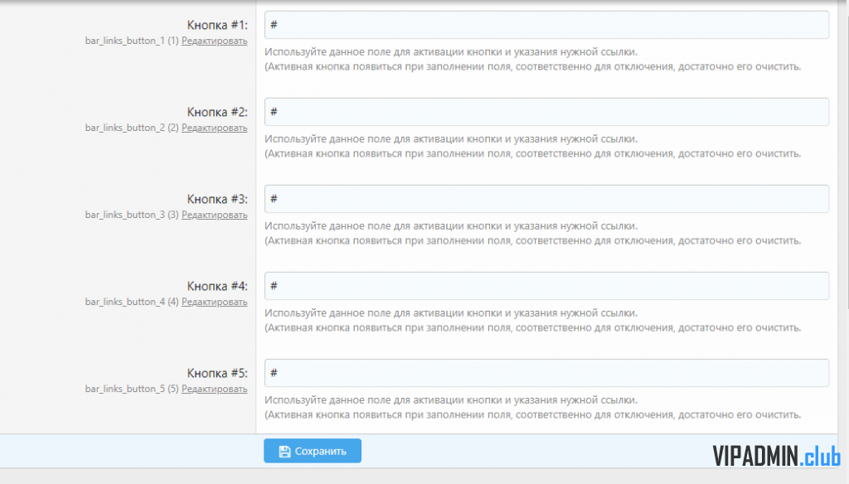
Task: Click the Кнопка #1: field label
Action: [217, 25]
